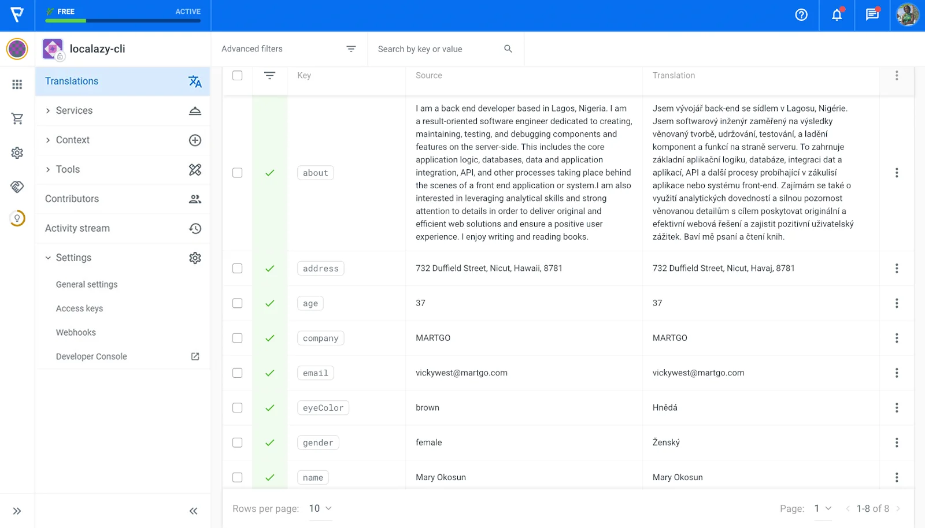Open the row menu for eyeColor key
Viewport: 925px width, 528px height.
click(896, 408)
